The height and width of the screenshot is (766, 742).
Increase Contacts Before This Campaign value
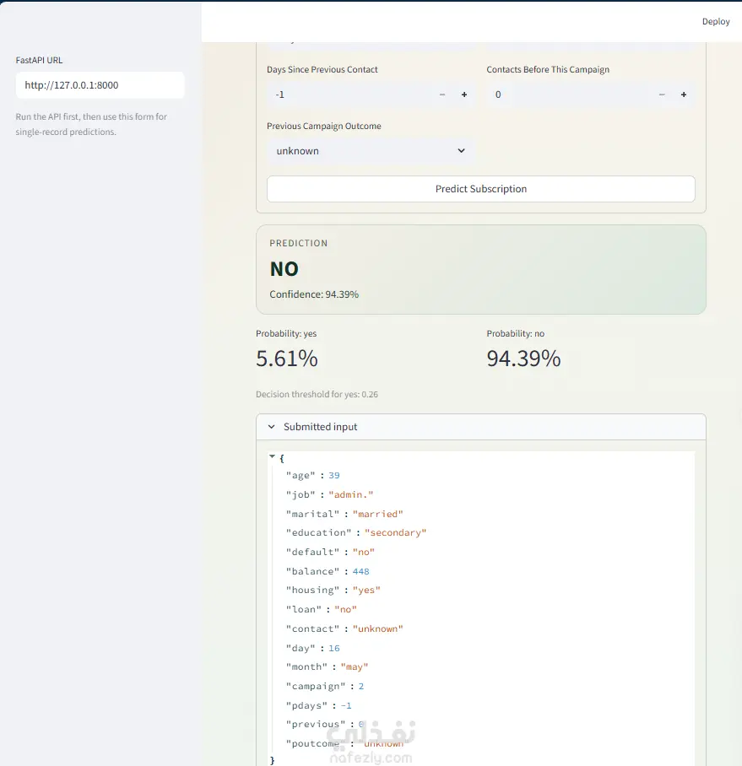click(x=684, y=94)
